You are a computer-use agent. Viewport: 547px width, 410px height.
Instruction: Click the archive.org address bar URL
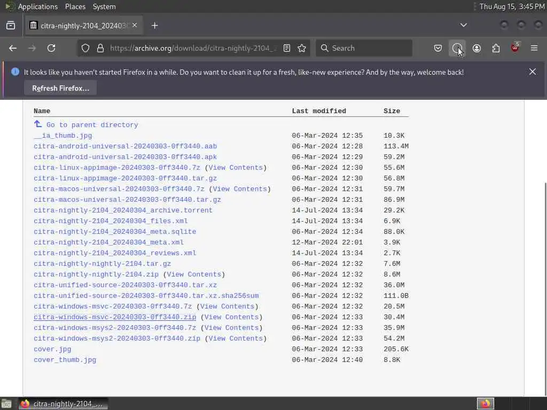193,48
